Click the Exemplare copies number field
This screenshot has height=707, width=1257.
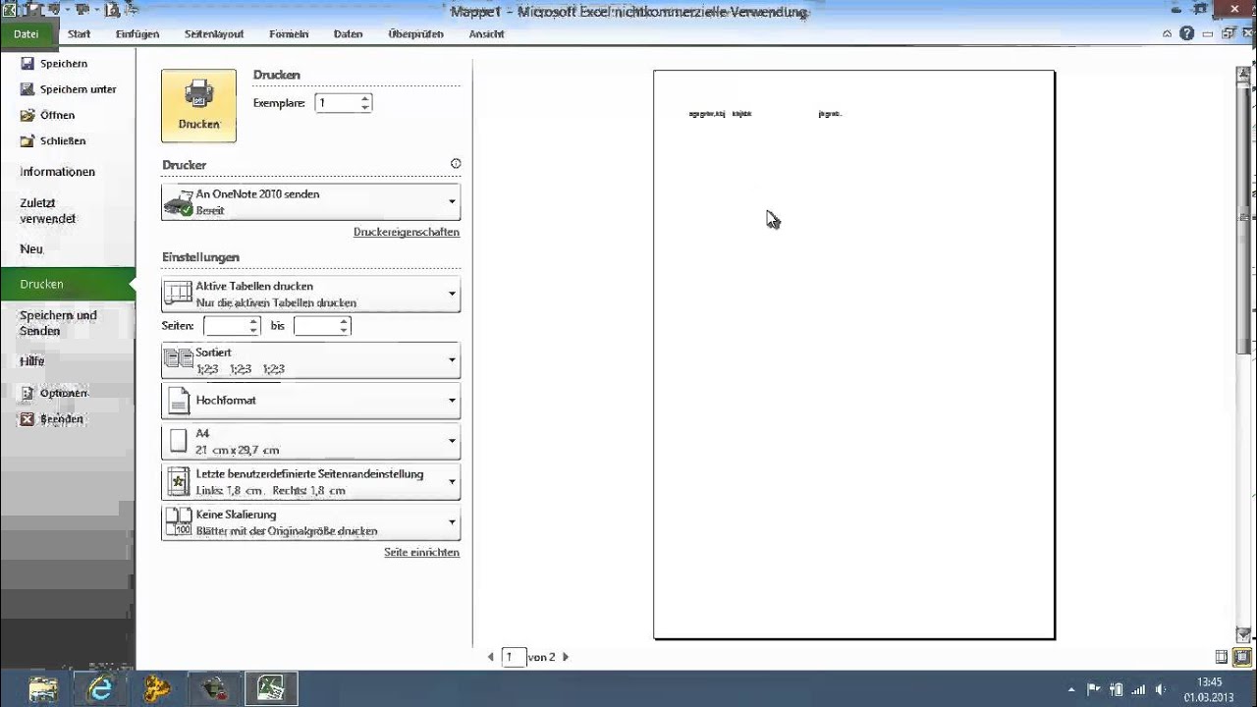(x=337, y=103)
